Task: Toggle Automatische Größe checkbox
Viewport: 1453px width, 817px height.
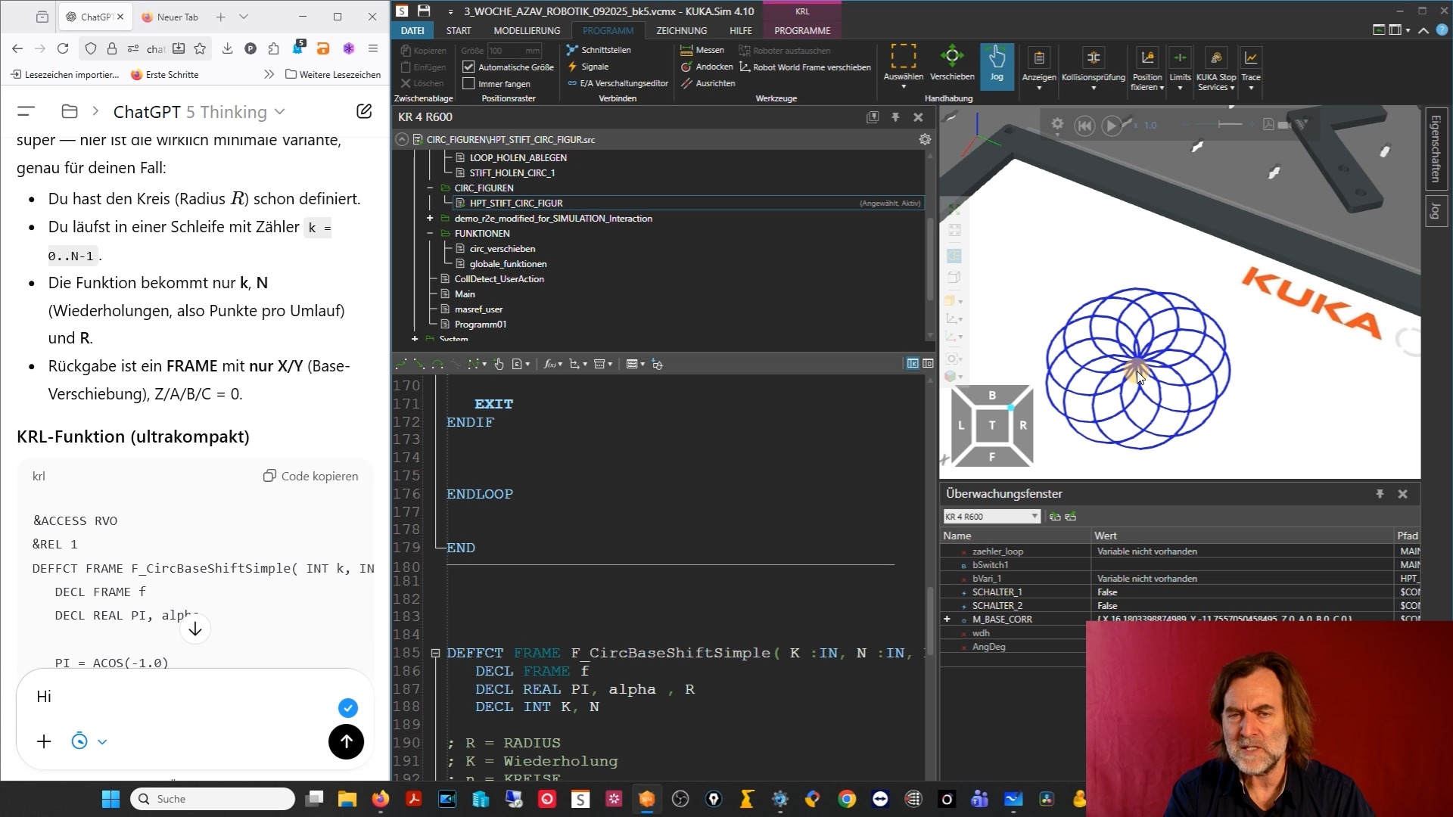Action: [x=469, y=67]
